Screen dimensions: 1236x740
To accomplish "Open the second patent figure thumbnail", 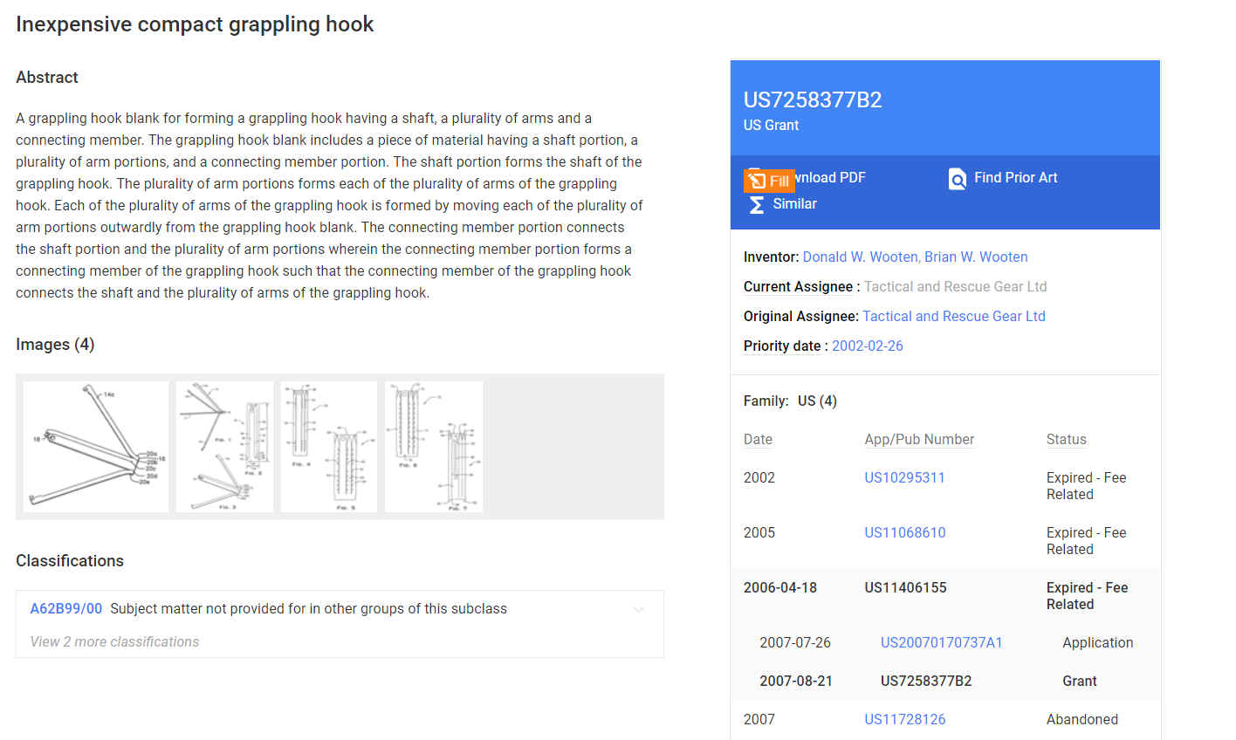I will [224, 446].
